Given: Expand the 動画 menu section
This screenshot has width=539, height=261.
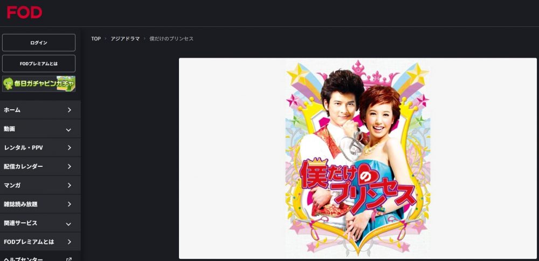Looking at the screenshot, I should [x=40, y=129].
